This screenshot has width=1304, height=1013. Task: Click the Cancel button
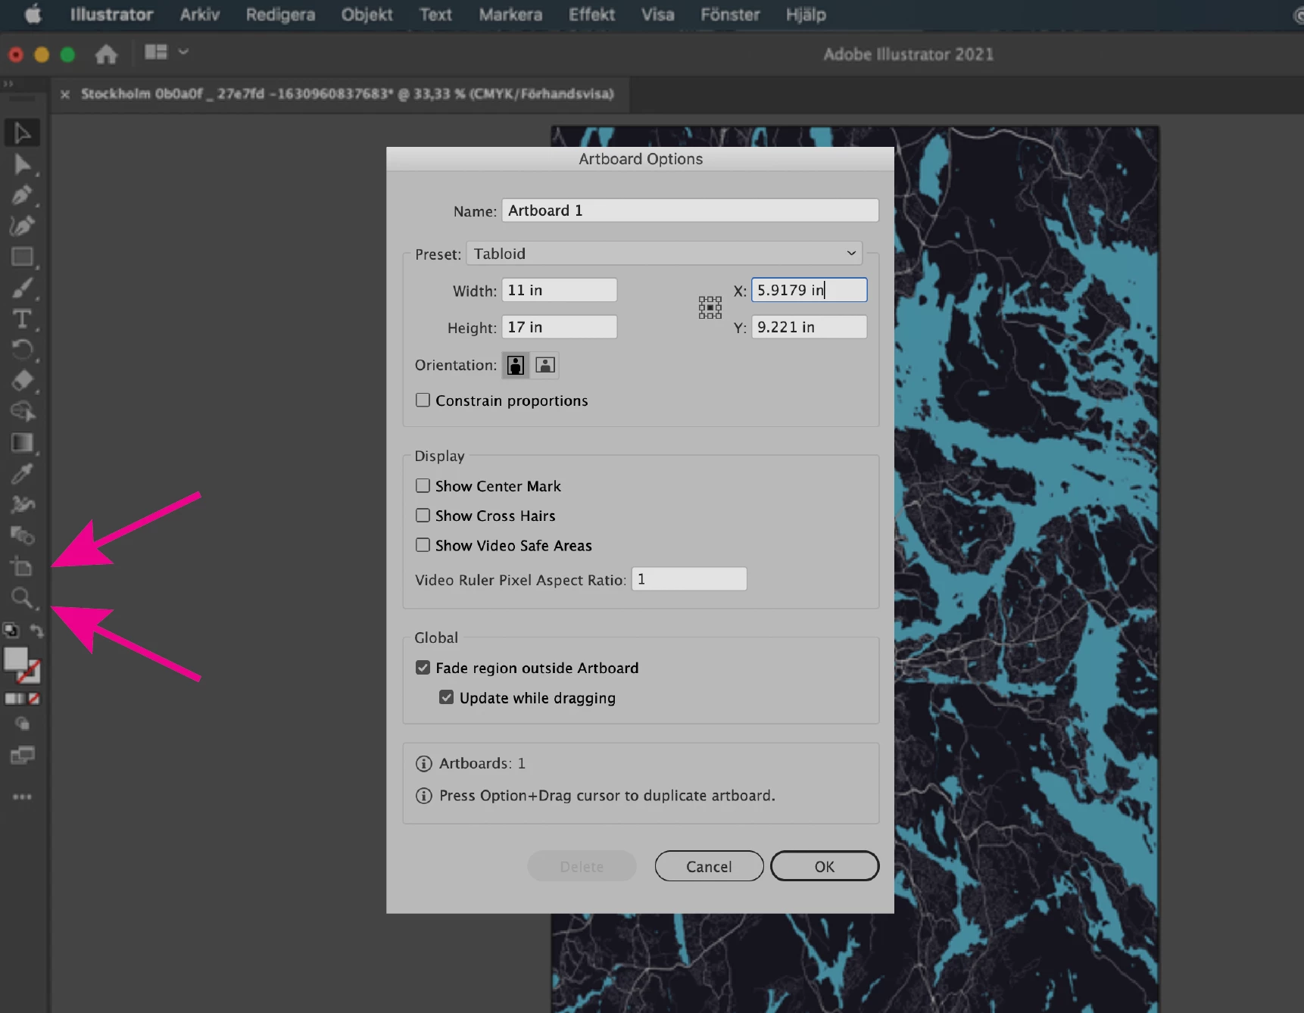[x=709, y=866]
